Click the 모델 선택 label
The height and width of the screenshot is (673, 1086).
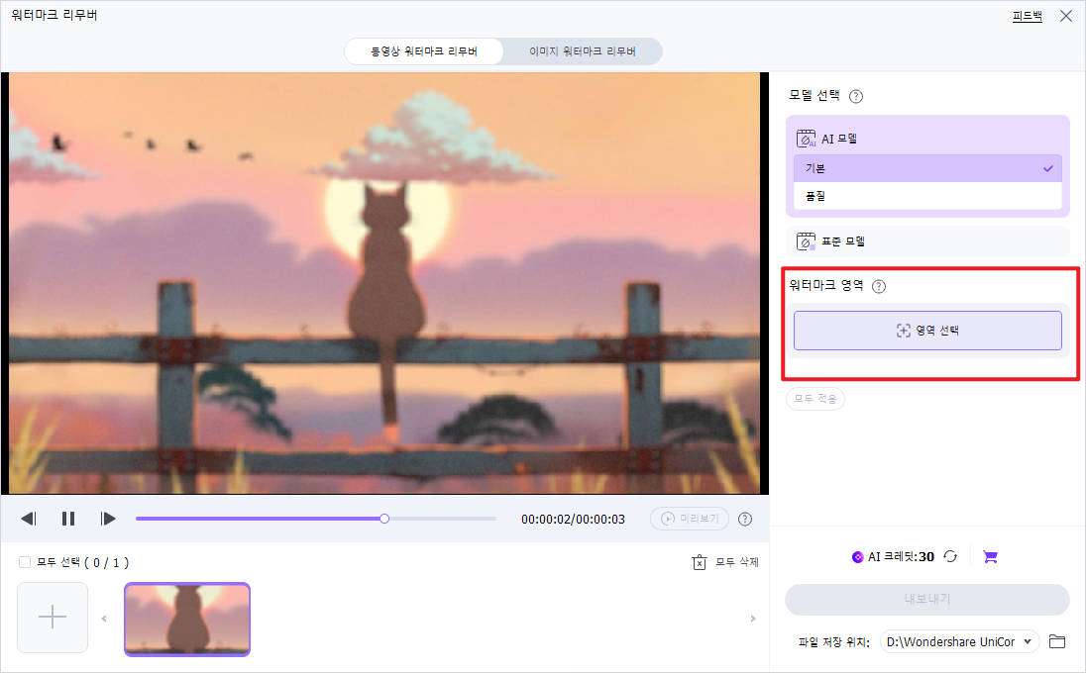pyautogui.click(x=814, y=95)
